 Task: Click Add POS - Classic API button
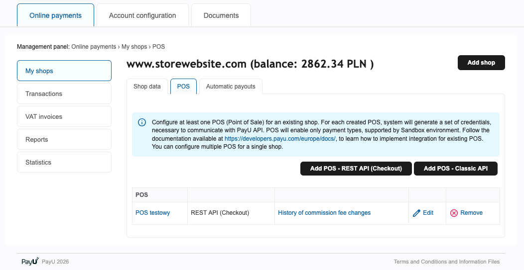point(455,169)
